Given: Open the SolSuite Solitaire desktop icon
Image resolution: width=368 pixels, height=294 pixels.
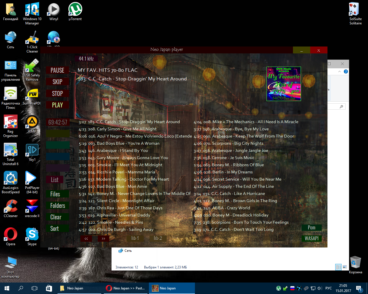Looking at the screenshot, I should coord(355,14).
